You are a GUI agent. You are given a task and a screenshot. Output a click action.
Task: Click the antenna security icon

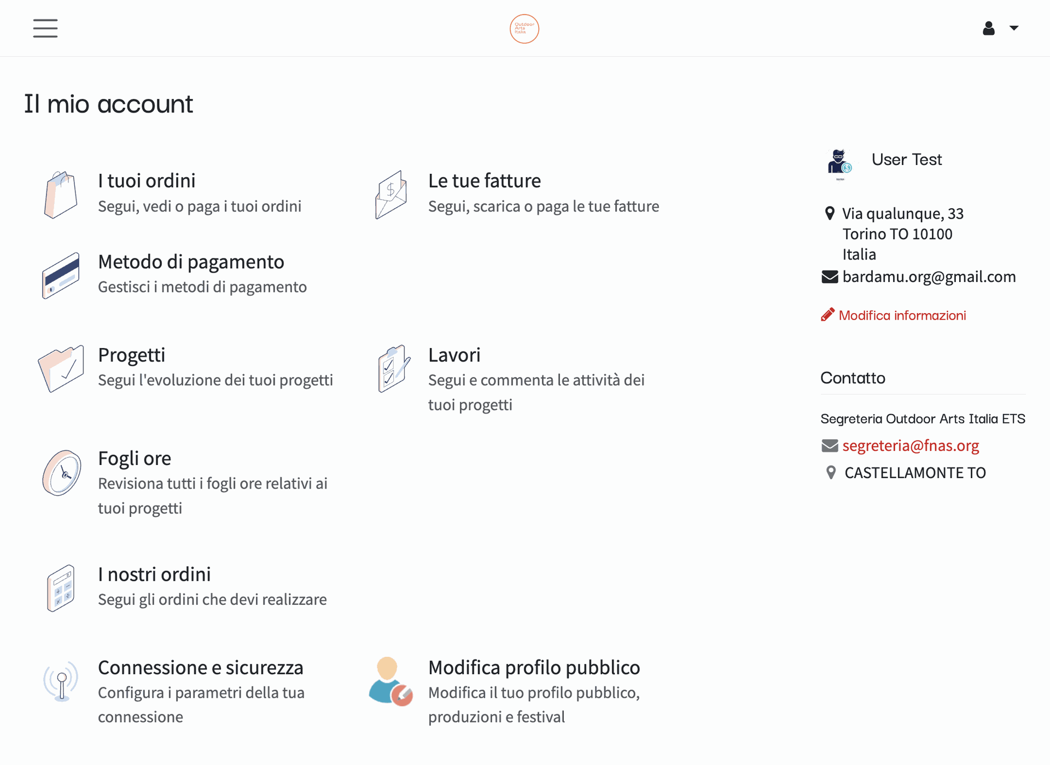coord(61,681)
